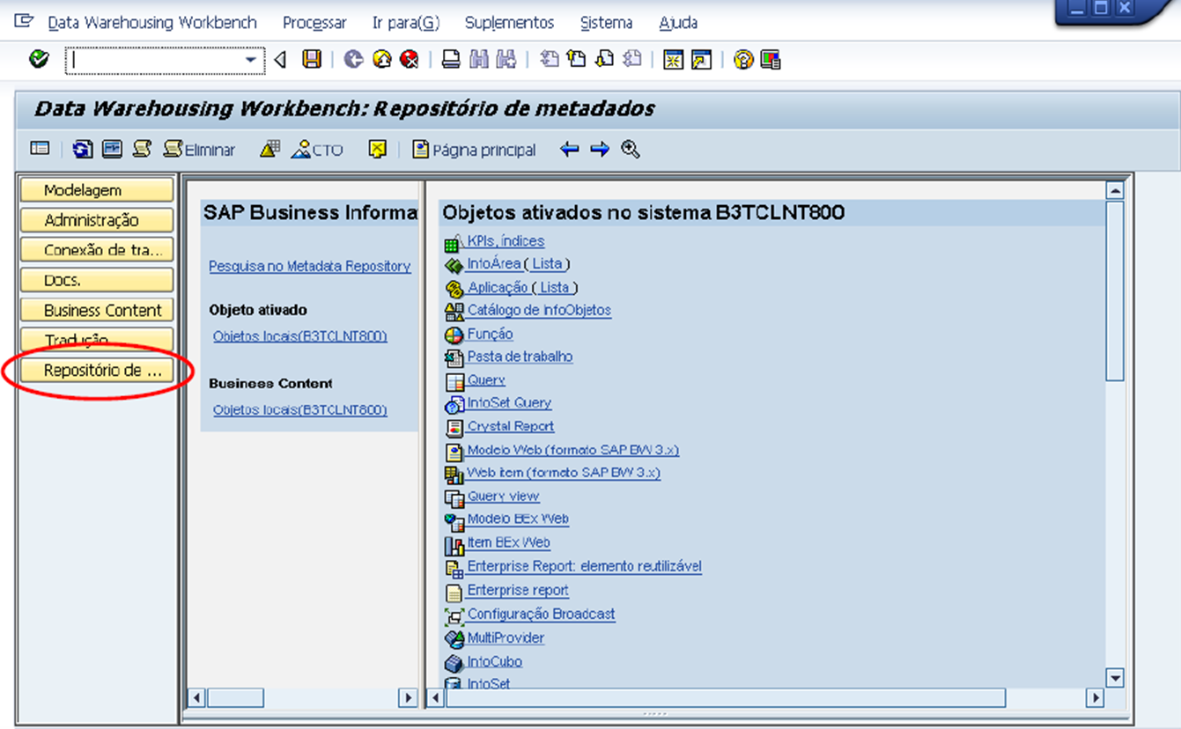Click the Find binoculars icon
Screen dimensions: 1181x729
click(x=479, y=59)
